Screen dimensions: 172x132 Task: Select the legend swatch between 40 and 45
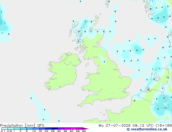point(74,128)
